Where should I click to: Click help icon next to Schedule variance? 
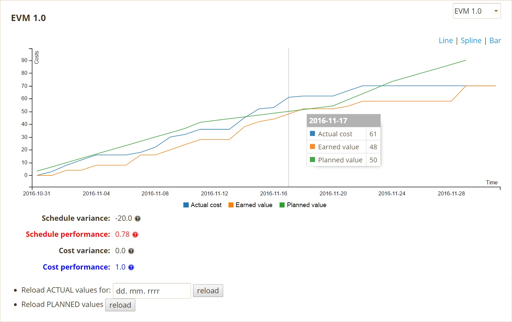[138, 218]
